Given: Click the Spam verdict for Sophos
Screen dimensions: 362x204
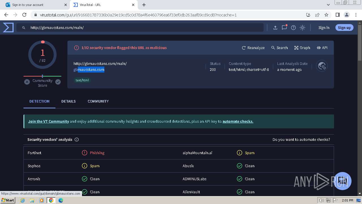Looking at the screenshot, I should click(94, 166).
